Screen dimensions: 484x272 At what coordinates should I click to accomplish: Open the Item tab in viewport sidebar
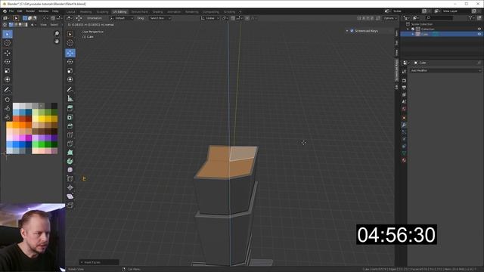(396, 33)
